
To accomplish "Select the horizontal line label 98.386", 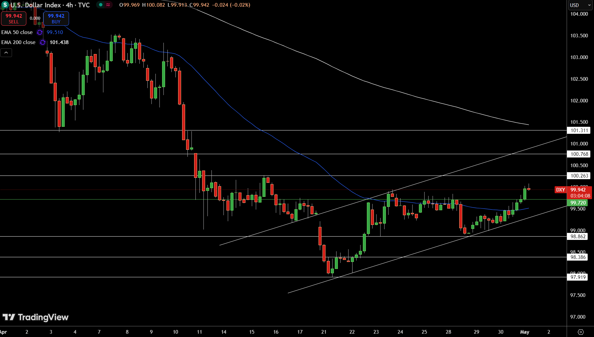I will 578,257.
